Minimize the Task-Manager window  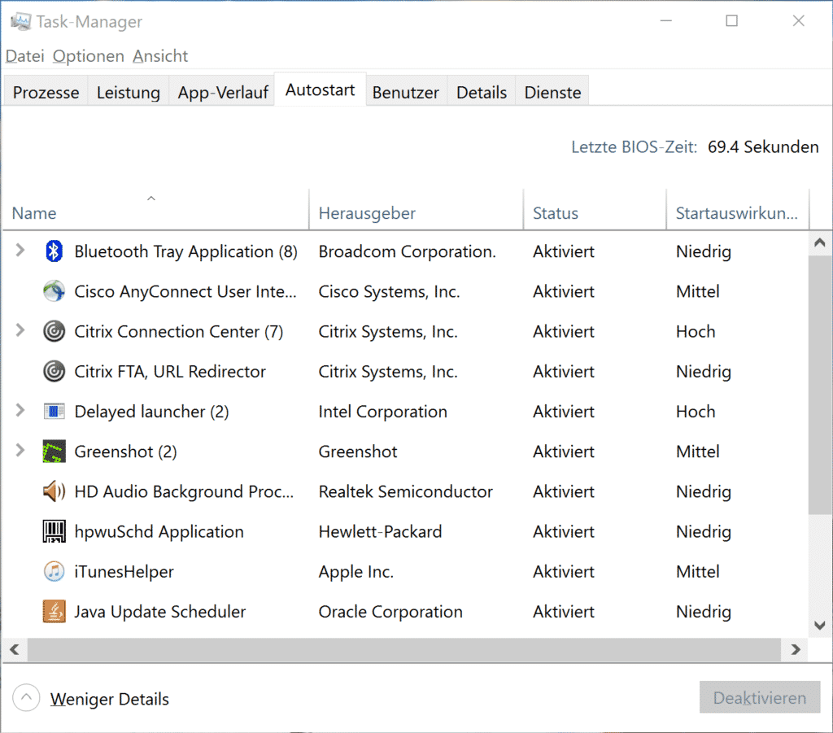pos(666,20)
